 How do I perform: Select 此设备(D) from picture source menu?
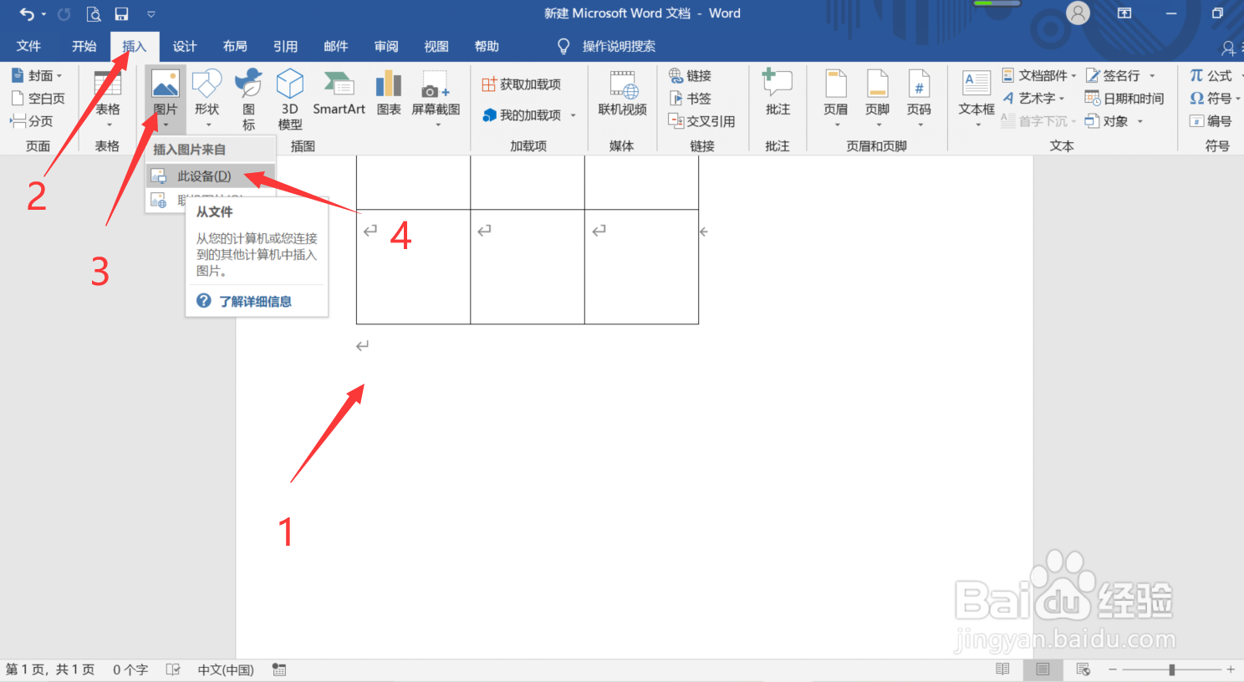(x=205, y=176)
